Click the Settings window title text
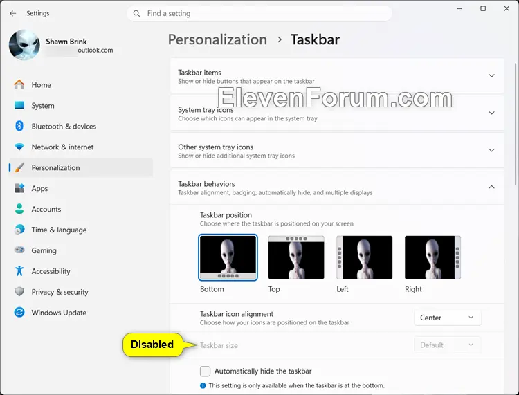The width and height of the screenshot is (519, 395). tap(38, 14)
